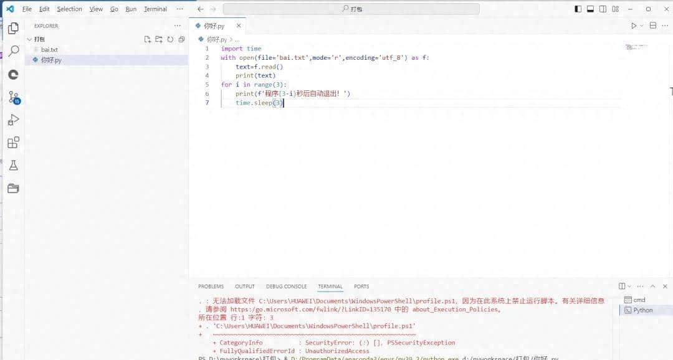
Task: Collapse folders in the Explorer
Action: click(180, 39)
